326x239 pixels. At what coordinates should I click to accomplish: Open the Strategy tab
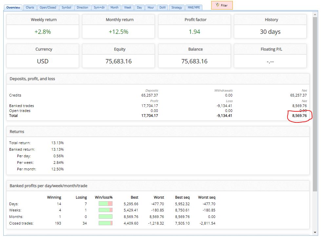click(x=176, y=8)
